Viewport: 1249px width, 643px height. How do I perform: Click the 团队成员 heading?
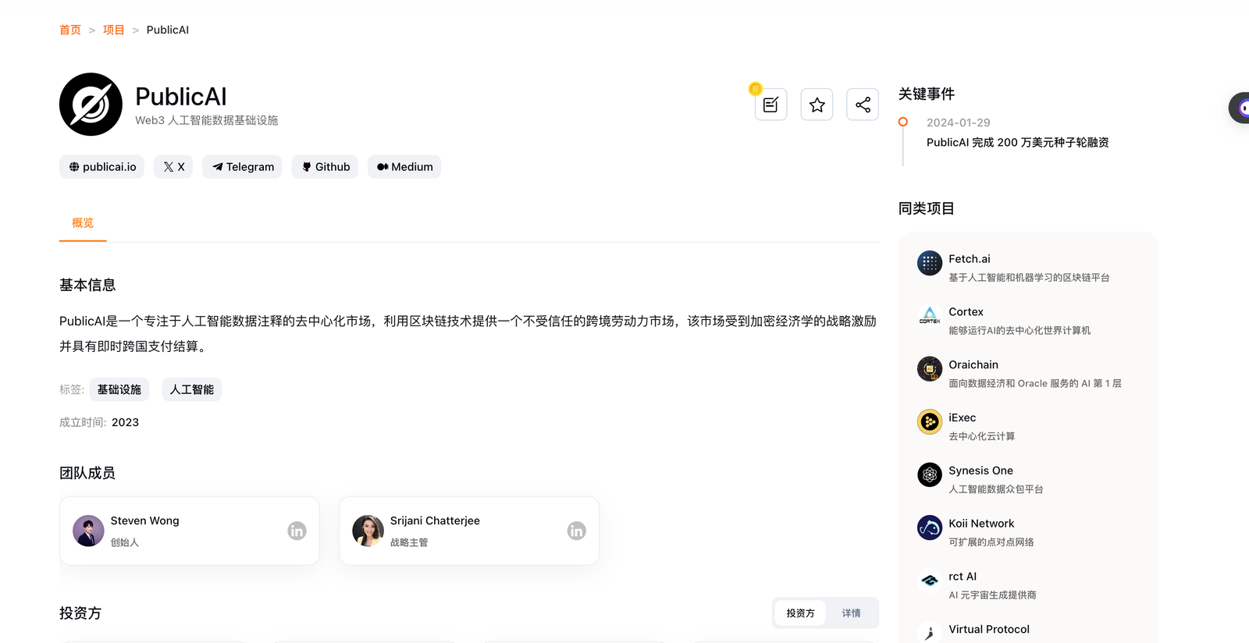tap(87, 473)
